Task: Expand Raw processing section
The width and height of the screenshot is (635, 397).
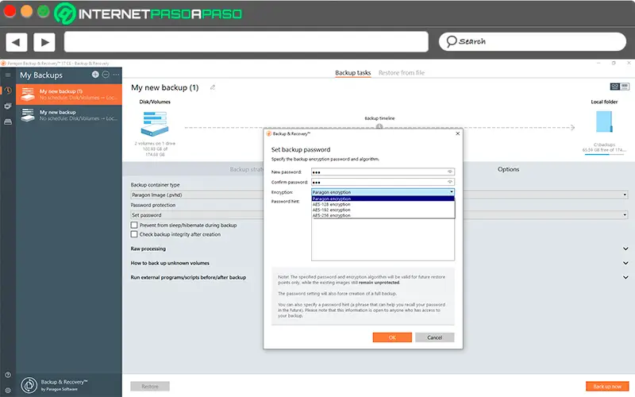Action: [x=625, y=249]
